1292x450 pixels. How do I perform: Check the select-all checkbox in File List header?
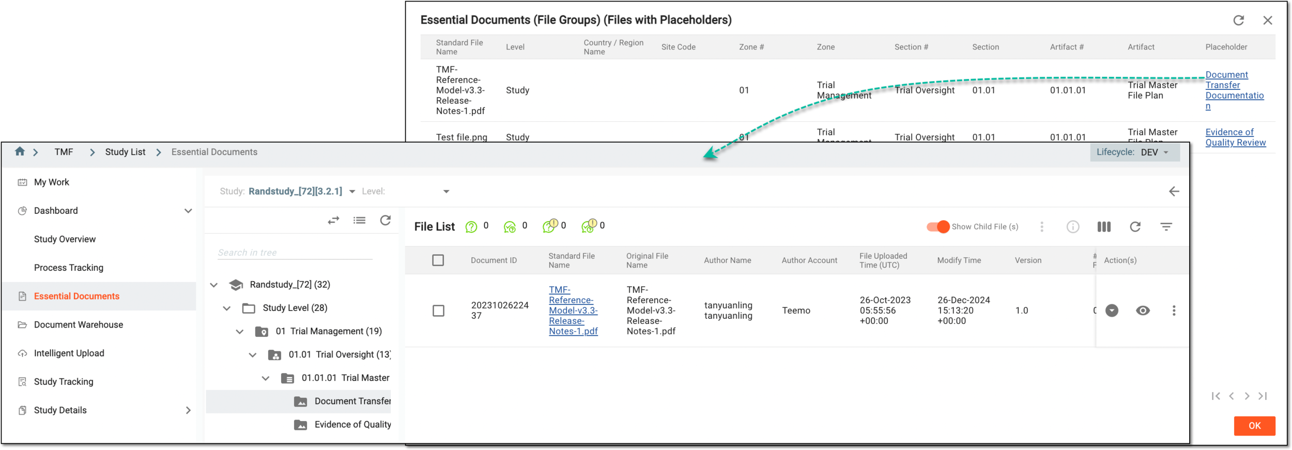coord(438,260)
